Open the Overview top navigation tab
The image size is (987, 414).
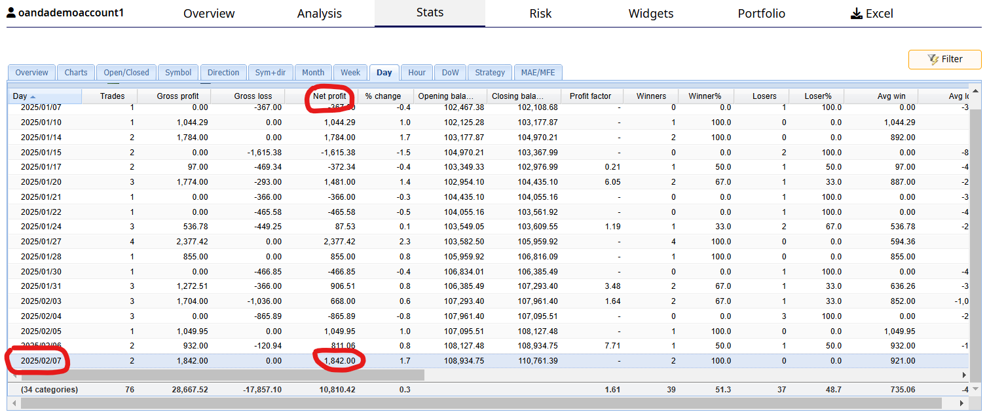pyautogui.click(x=209, y=13)
